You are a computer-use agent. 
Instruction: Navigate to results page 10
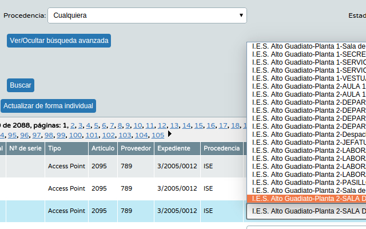pos(137,125)
